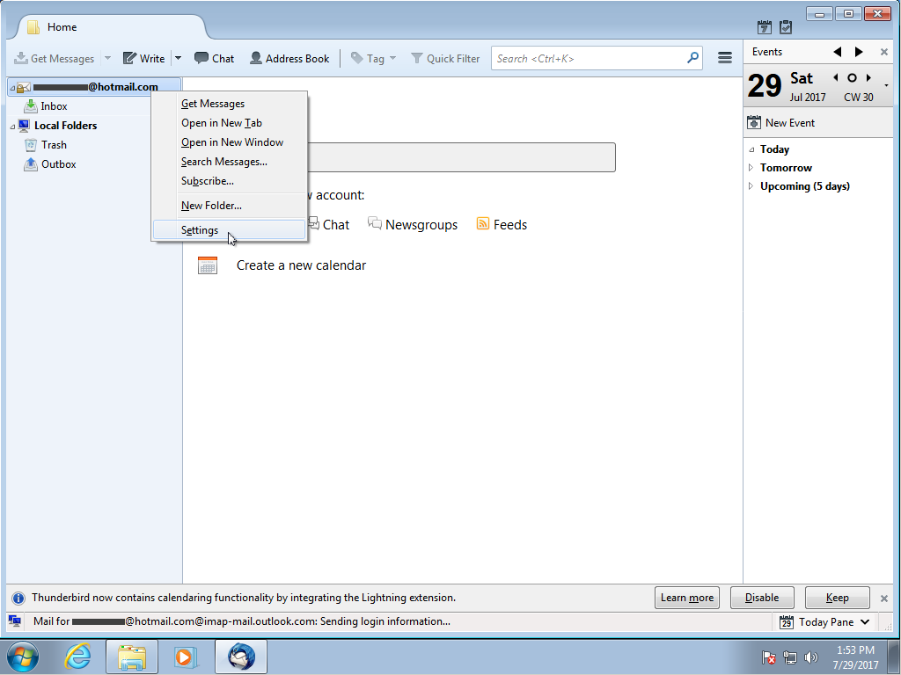
Task: Toggle the Today Pane button
Action: 825,622
